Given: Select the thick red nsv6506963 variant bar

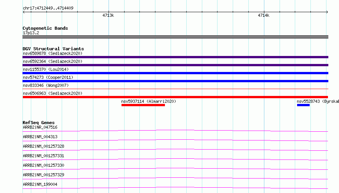Looking at the screenshot, I should pyautogui.click(x=175, y=97).
